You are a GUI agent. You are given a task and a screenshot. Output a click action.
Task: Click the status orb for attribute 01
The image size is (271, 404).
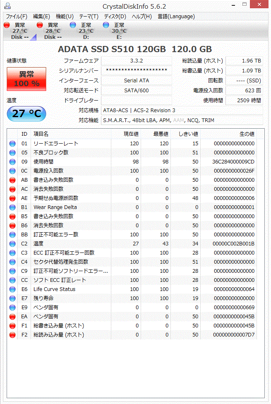12,144
